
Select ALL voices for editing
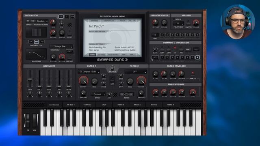[x=155, y=58]
